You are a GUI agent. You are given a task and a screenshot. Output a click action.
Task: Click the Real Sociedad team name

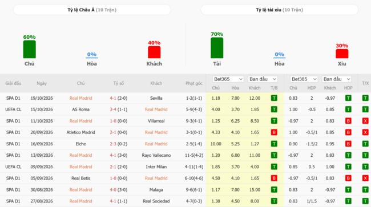point(156,201)
